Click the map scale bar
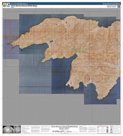Viewport: 123px width, 136px height. pyautogui.click(x=64, y=131)
